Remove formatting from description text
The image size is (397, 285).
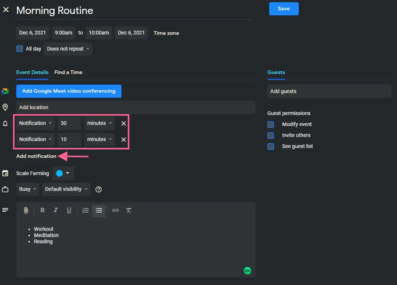tap(129, 210)
